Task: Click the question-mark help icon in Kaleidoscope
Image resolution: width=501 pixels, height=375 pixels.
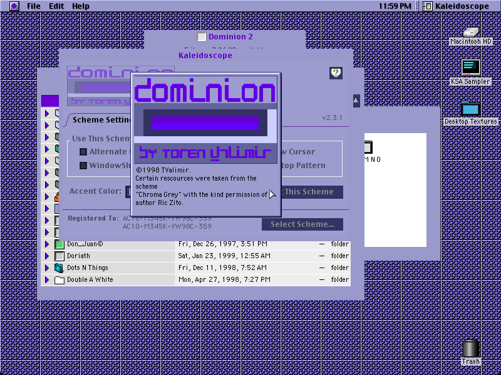Action: [x=336, y=73]
